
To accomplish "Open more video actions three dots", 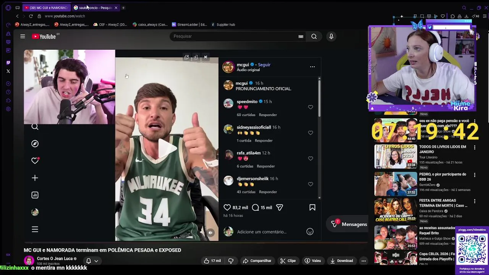I will (x=364, y=261).
